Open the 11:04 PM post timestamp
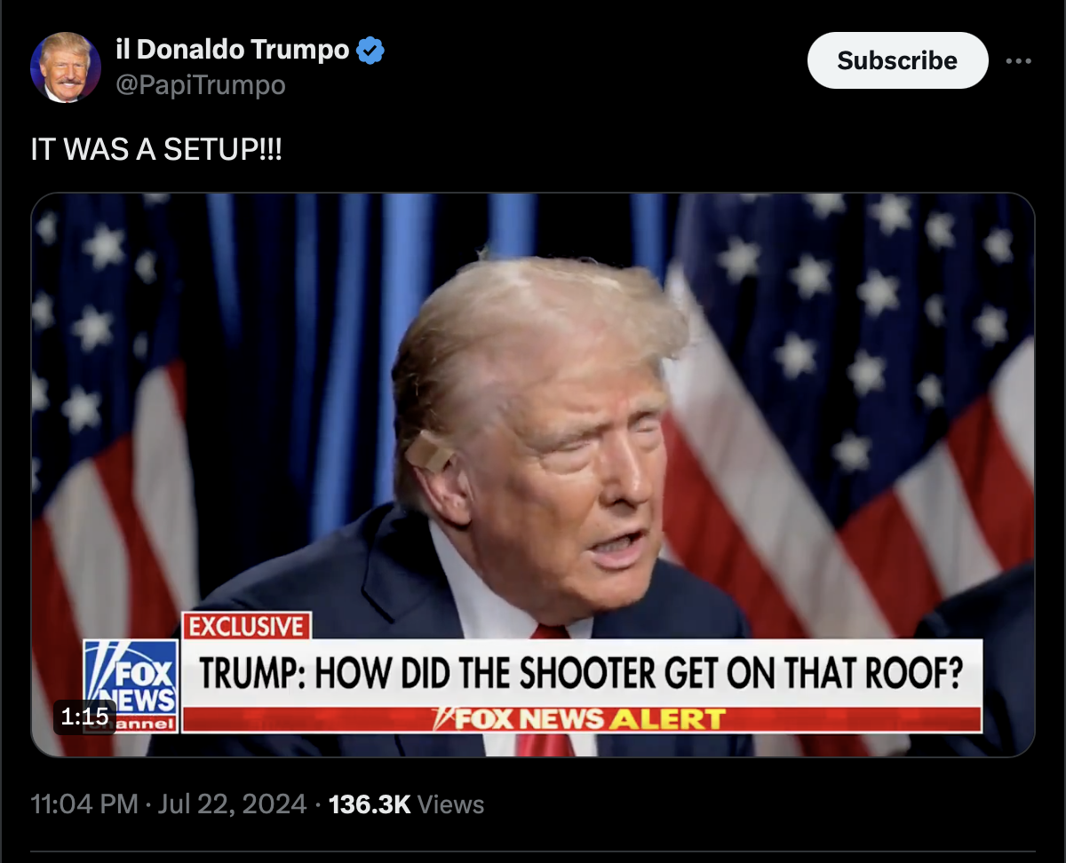This screenshot has width=1066, height=863. (84, 804)
